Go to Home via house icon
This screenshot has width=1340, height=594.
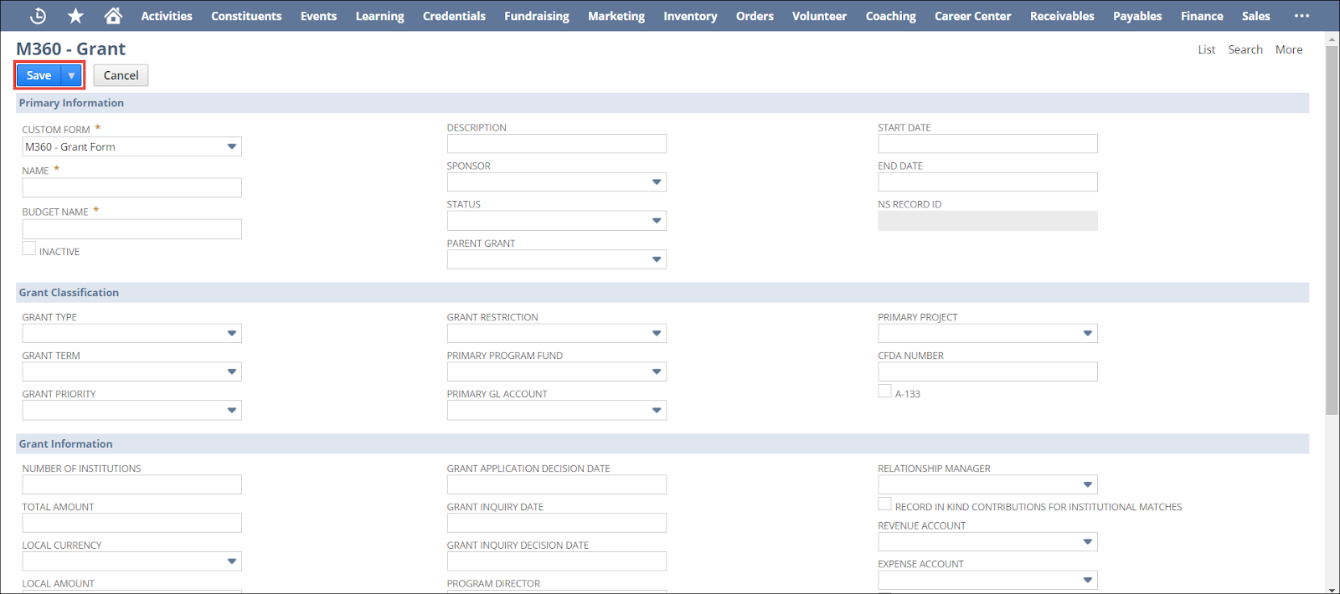pyautogui.click(x=113, y=16)
